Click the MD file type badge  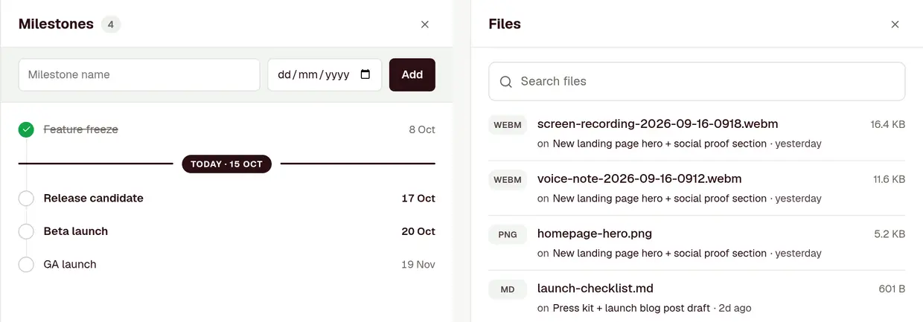[x=508, y=289]
